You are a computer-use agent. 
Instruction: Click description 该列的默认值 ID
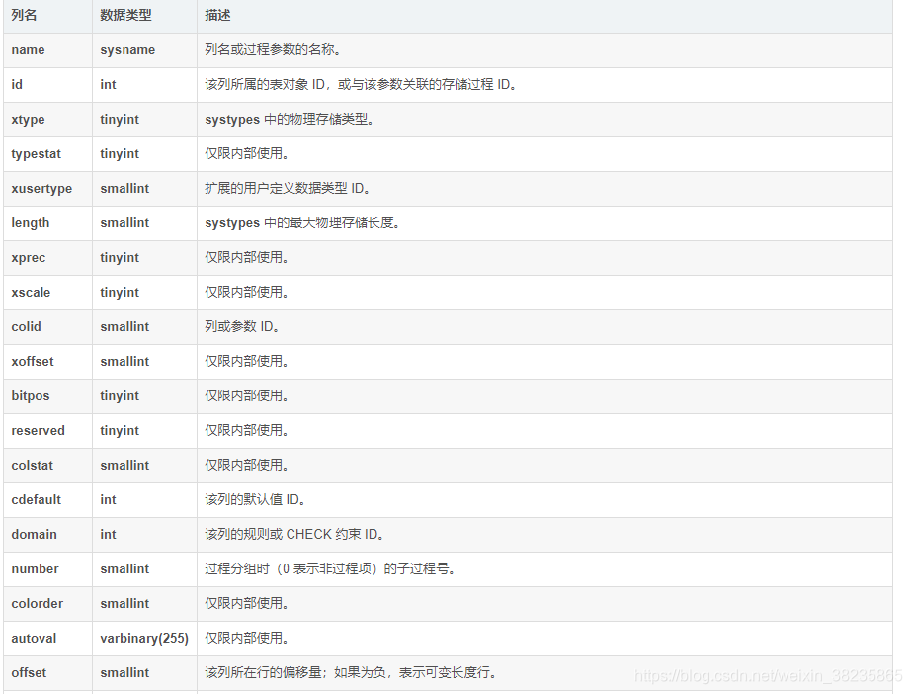pos(255,499)
